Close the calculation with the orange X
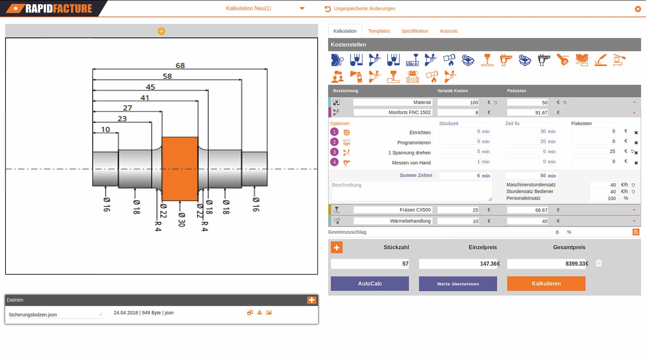 pyautogui.click(x=638, y=9)
